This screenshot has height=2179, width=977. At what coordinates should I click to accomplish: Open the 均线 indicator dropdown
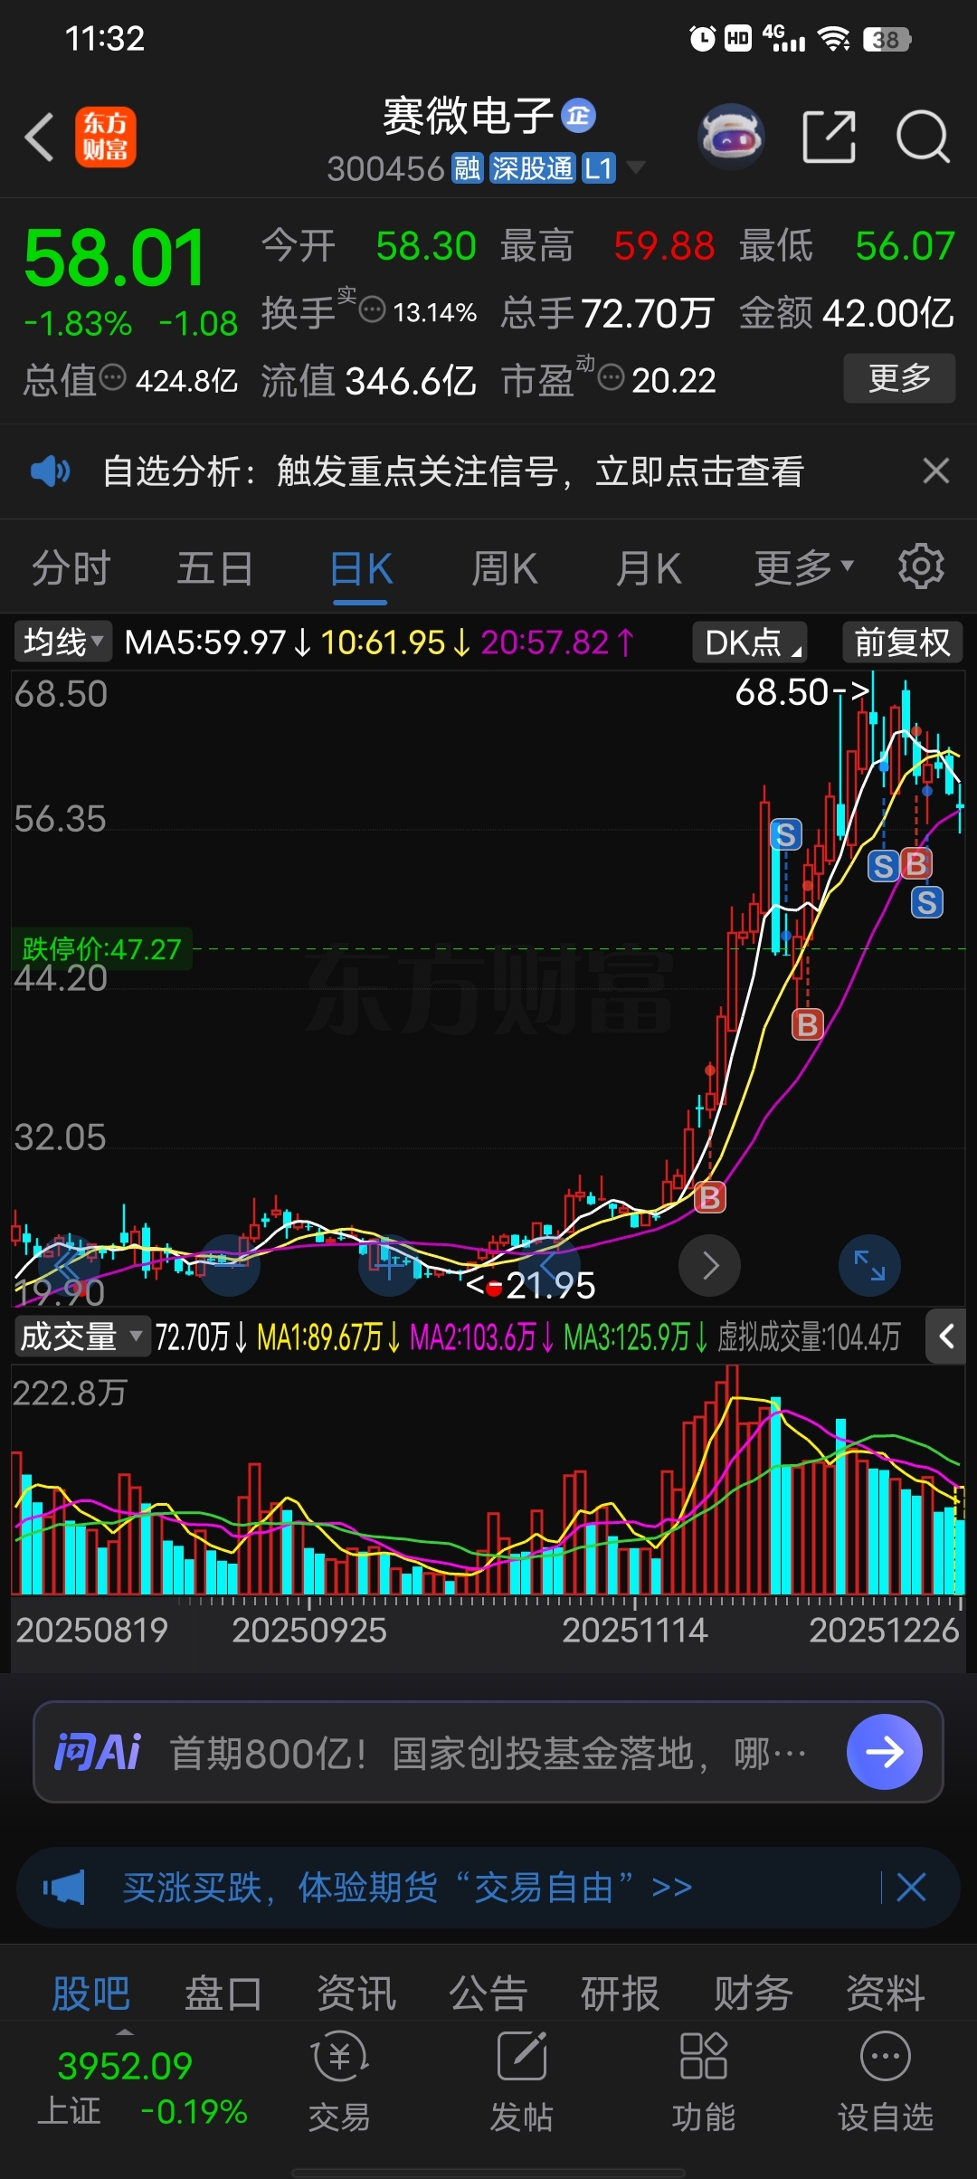[62, 642]
